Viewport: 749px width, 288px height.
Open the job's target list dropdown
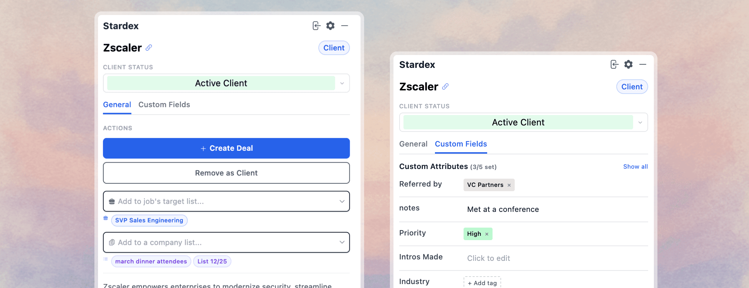tap(342, 201)
